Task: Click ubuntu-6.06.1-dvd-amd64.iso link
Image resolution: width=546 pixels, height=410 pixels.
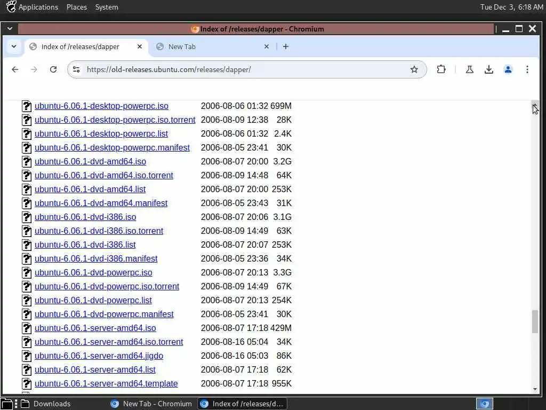Action: click(90, 161)
